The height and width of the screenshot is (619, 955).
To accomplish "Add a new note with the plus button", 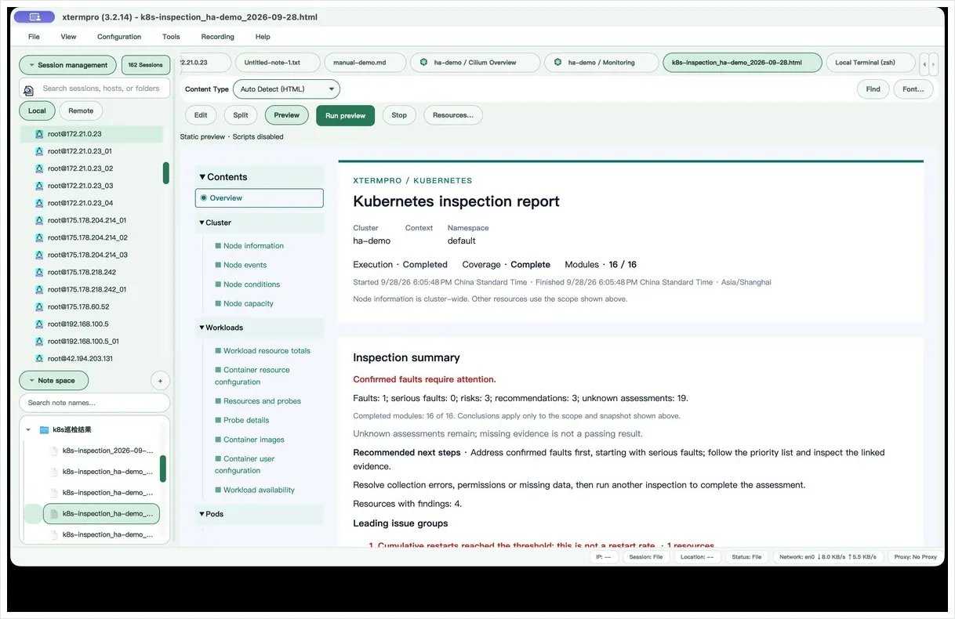I will click(x=160, y=381).
